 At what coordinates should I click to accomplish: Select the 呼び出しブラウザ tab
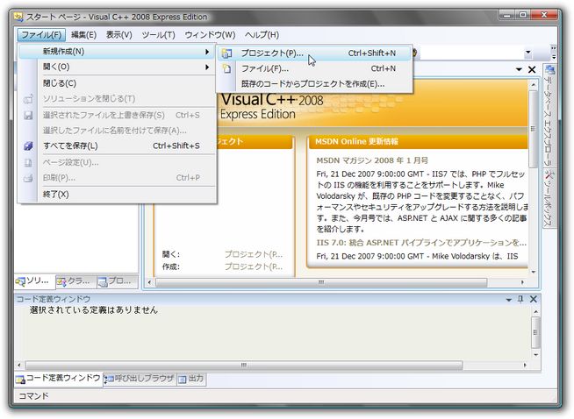[140, 379]
